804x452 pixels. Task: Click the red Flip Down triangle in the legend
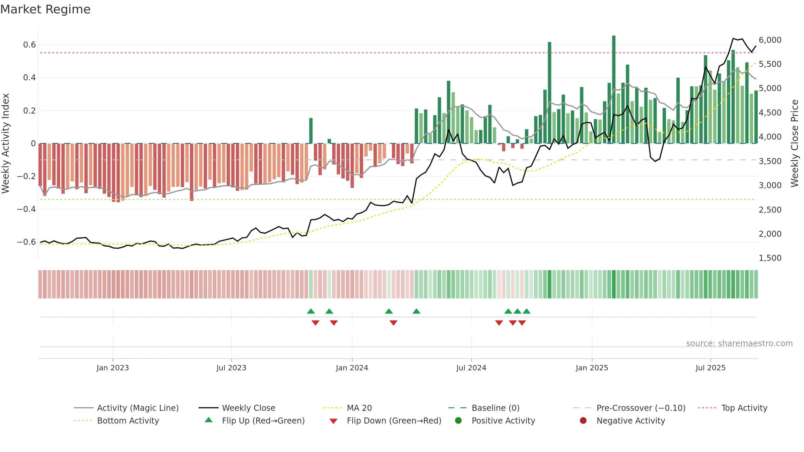(333, 421)
